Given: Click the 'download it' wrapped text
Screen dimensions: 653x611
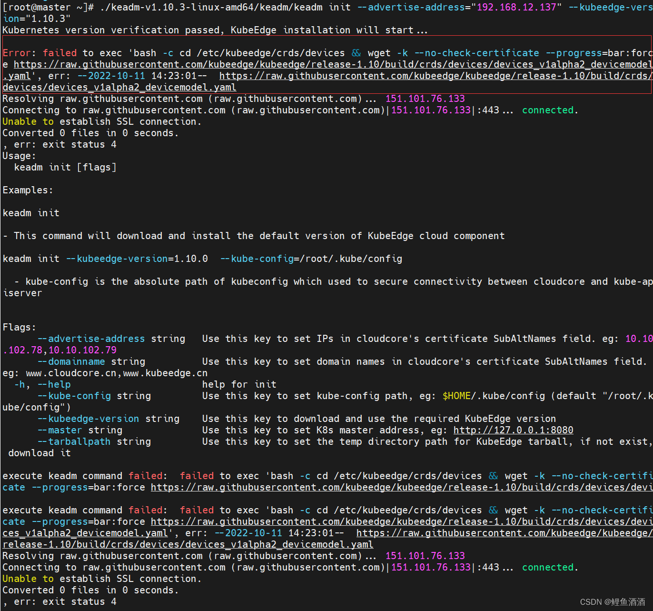Looking at the screenshot, I should [x=40, y=453].
